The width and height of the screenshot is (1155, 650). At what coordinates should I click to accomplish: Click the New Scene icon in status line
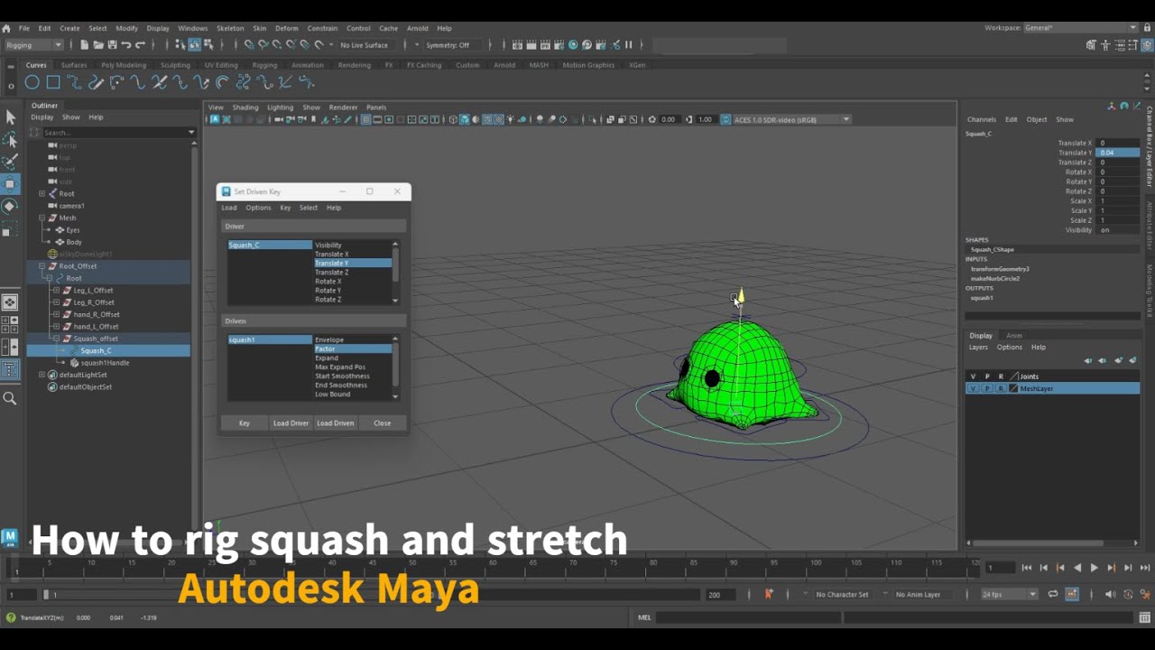tap(85, 44)
